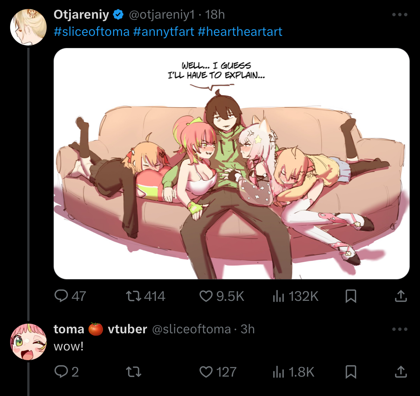
Task: Like toma's wow reply
Action: click(x=218, y=372)
